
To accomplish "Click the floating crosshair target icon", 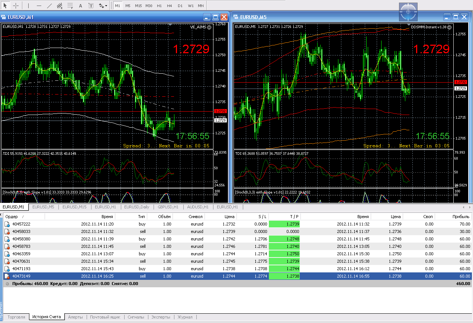I will 408,12.
